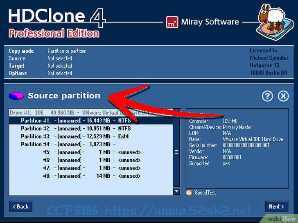Click the 'Primary Master' channel value

(x=237, y=127)
